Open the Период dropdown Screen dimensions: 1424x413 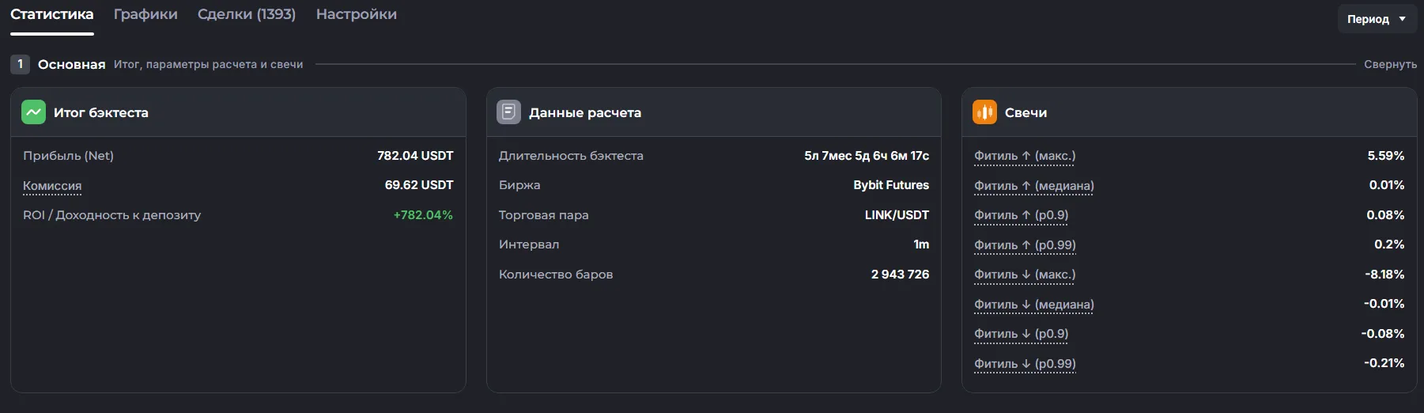coord(1377,19)
